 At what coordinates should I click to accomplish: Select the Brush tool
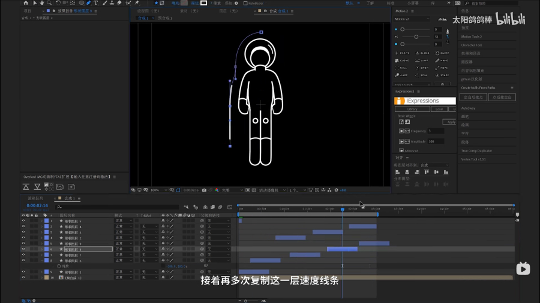tap(105, 3)
